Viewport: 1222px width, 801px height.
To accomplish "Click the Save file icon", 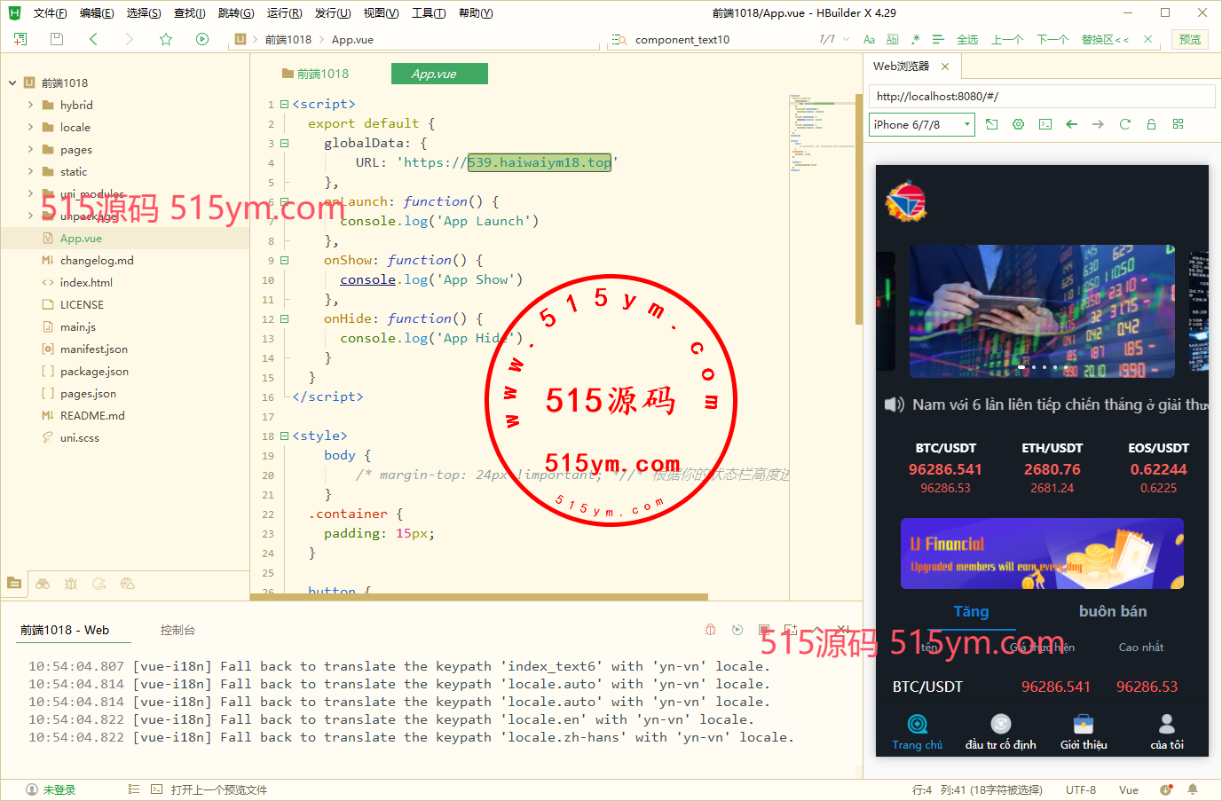I will [57, 39].
